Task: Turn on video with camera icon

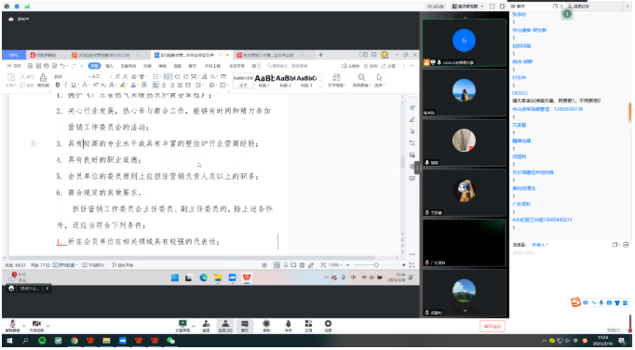Action: (36, 324)
